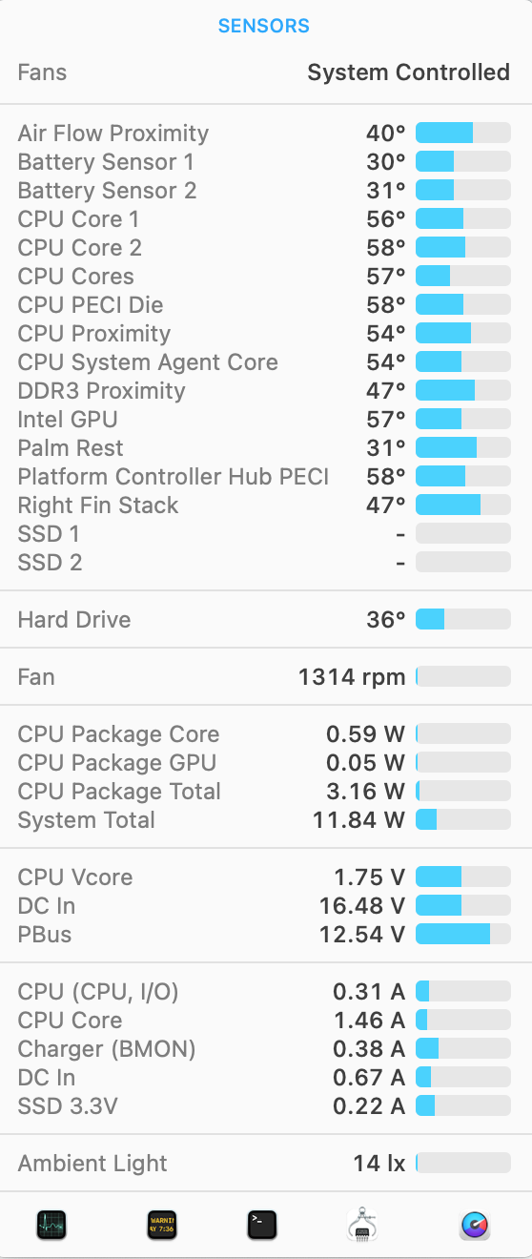Select the SSD 1 sensor row
The image size is (532, 1259).
pyautogui.click(x=266, y=534)
